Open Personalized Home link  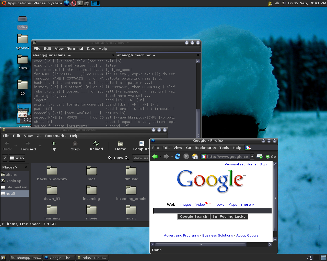point(240,164)
